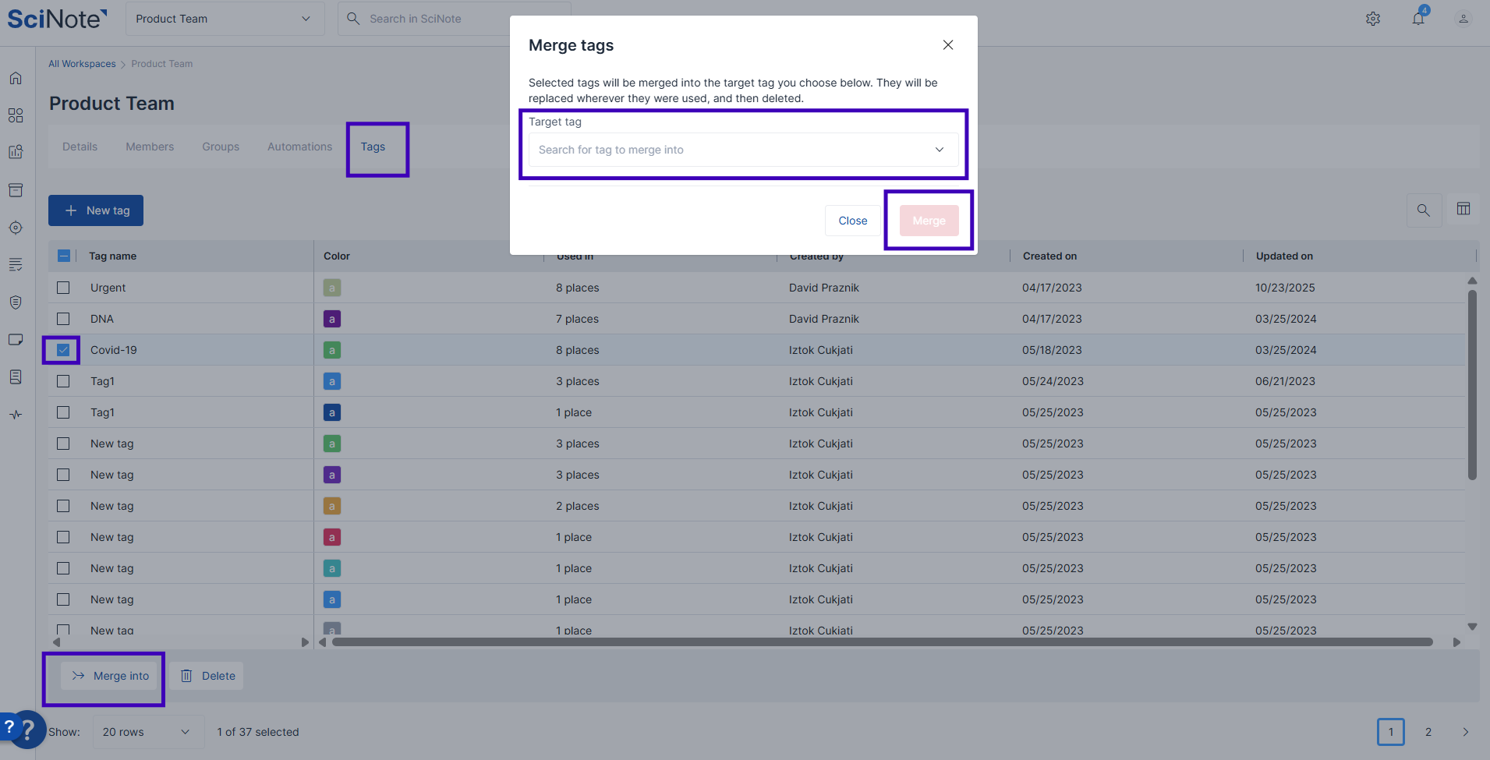
Task: Click the DNA tag purple color swatch
Action: (x=332, y=319)
